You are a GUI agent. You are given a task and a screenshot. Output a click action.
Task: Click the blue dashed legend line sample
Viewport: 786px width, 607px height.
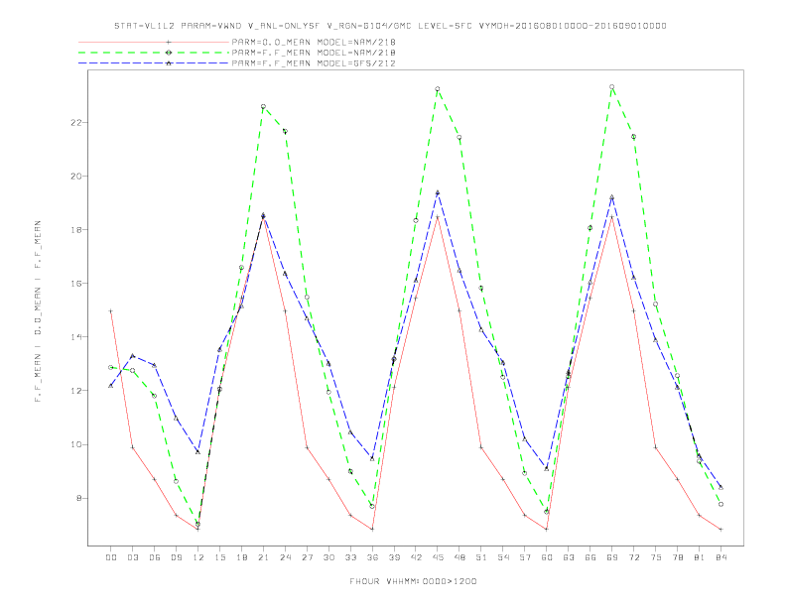pos(154,63)
